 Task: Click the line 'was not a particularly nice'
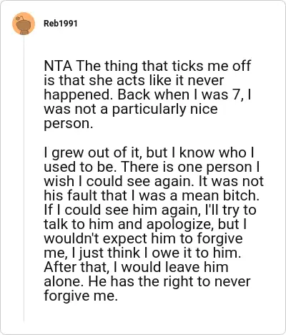click(131, 110)
